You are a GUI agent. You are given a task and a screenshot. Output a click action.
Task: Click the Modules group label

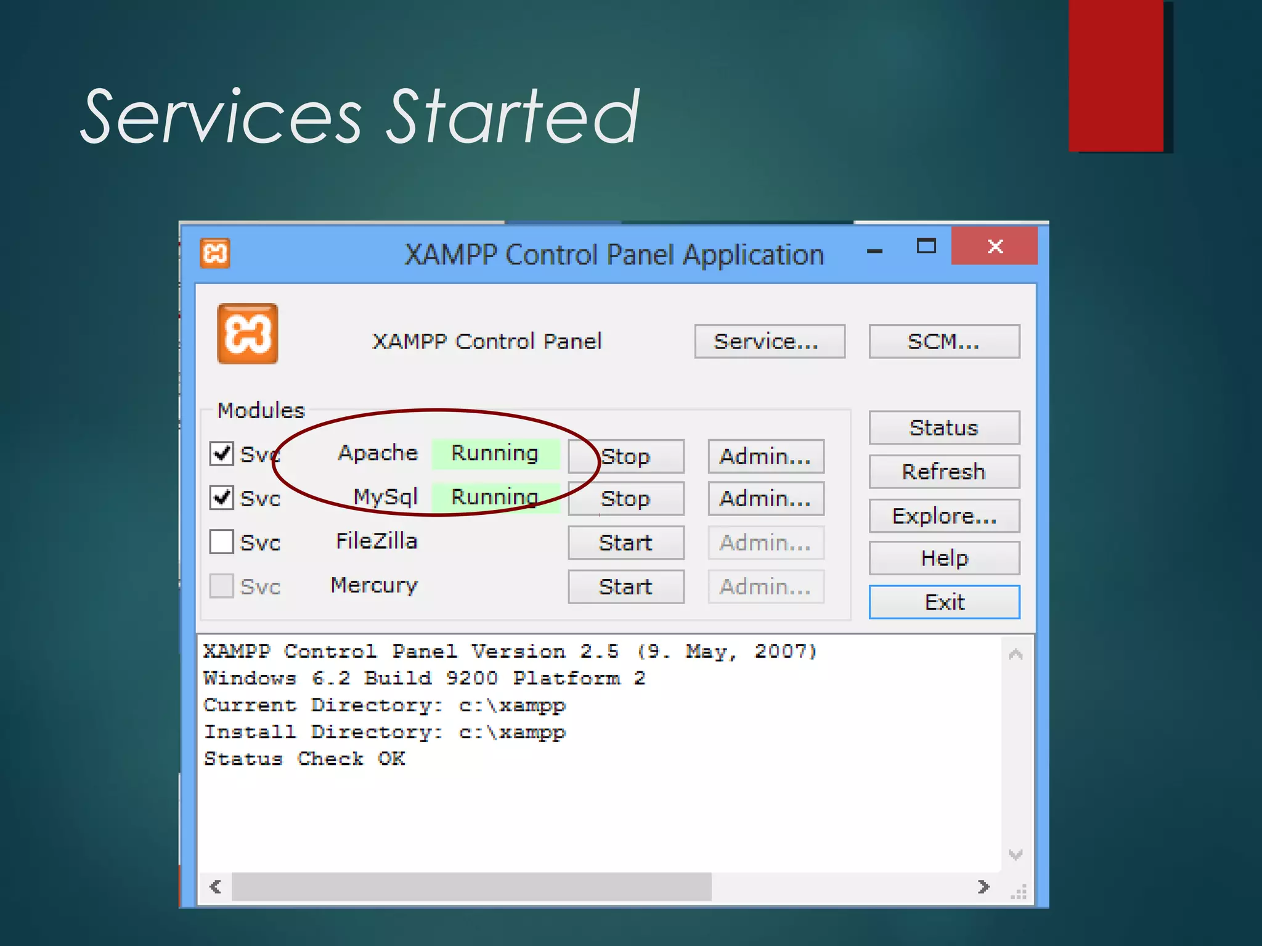click(261, 410)
